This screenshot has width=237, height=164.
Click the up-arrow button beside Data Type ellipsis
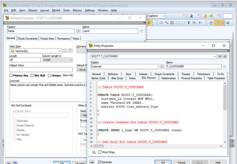[x=70, y=50]
